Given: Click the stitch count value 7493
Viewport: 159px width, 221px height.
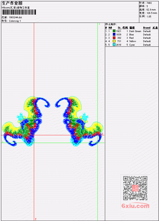Looking at the screenshot, I should coord(149,3).
